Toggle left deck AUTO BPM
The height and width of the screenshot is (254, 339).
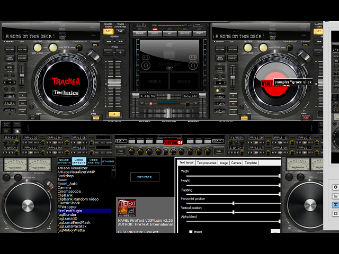[10, 50]
